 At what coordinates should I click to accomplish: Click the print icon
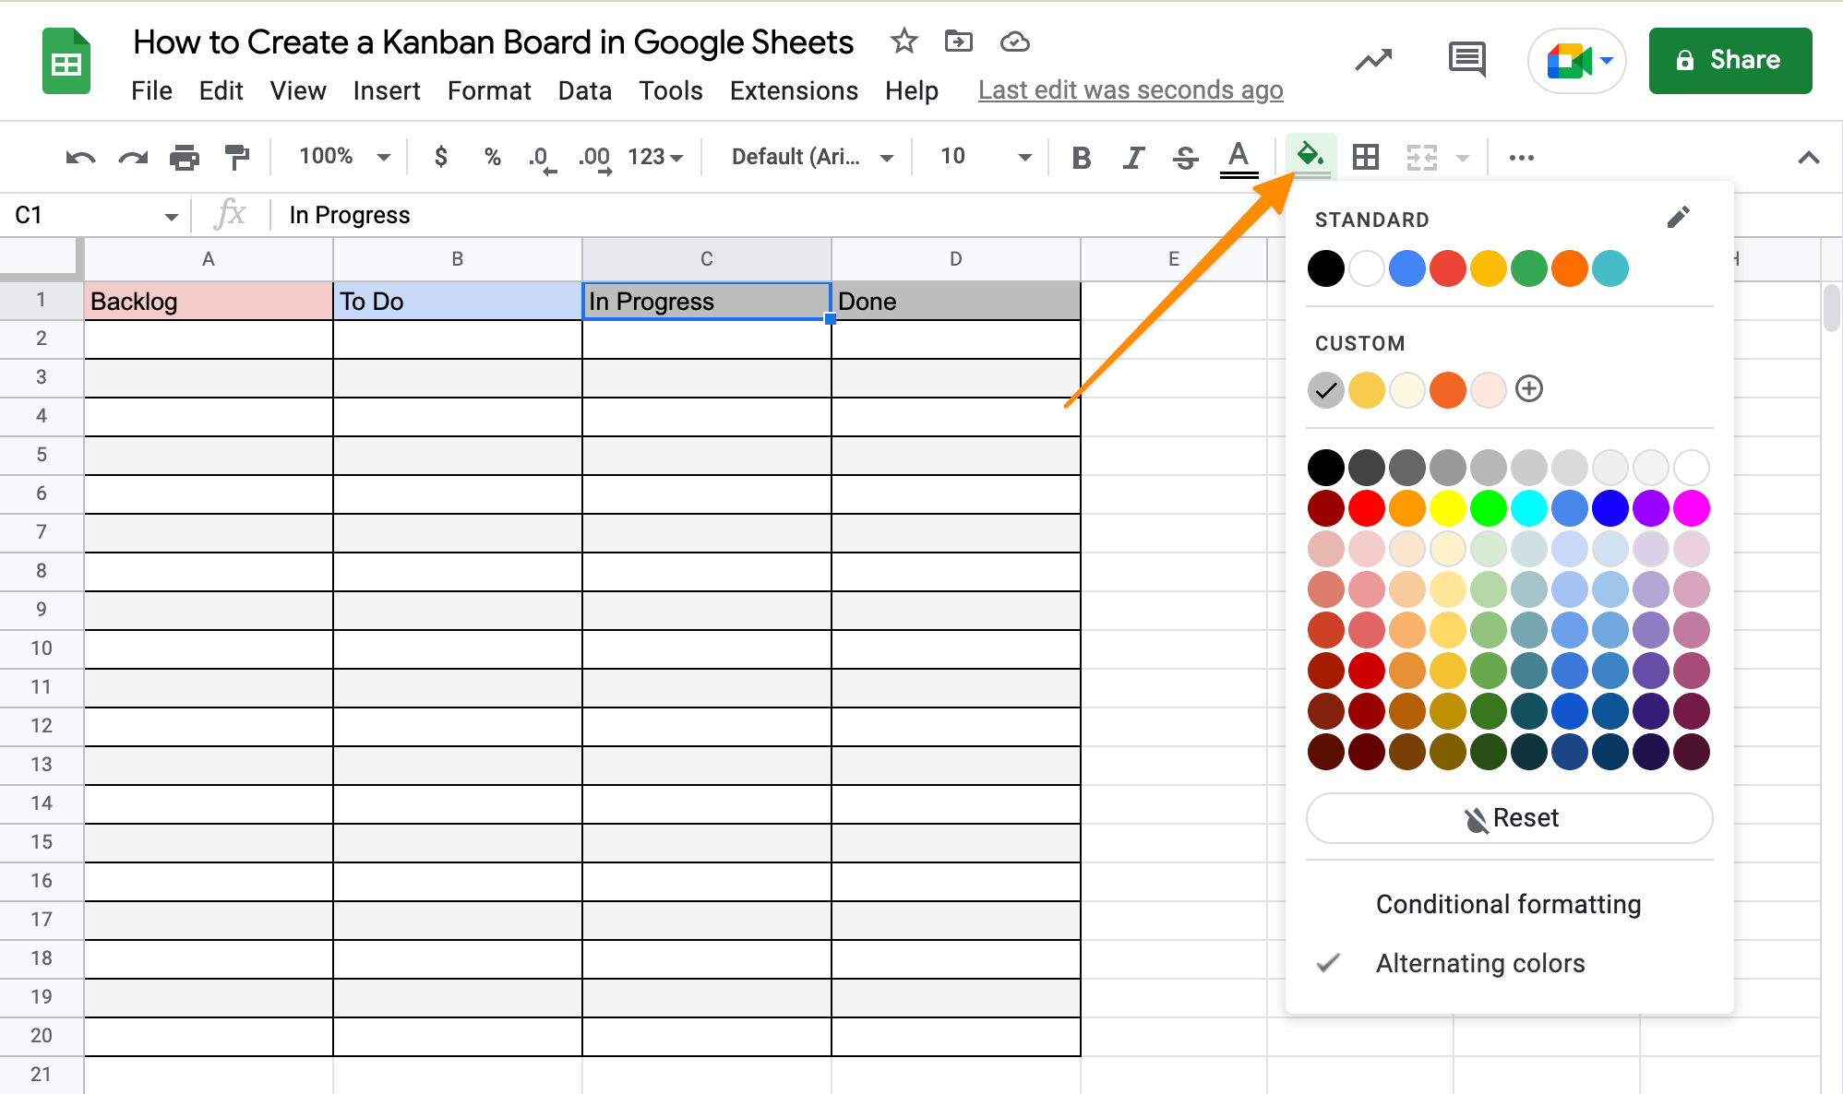coord(185,158)
